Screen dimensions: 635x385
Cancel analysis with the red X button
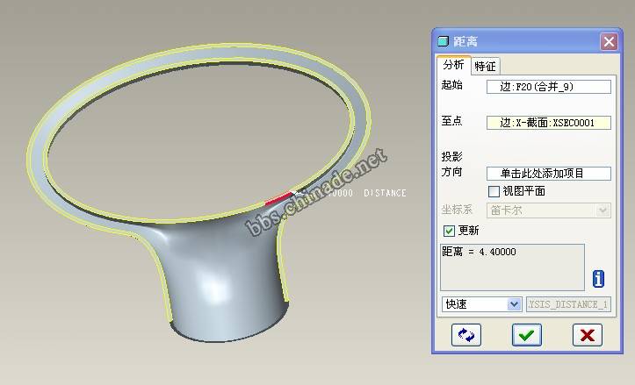[x=588, y=335]
